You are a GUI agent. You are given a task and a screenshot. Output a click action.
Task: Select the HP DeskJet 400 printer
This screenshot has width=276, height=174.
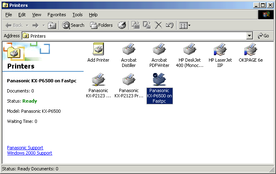190,55
